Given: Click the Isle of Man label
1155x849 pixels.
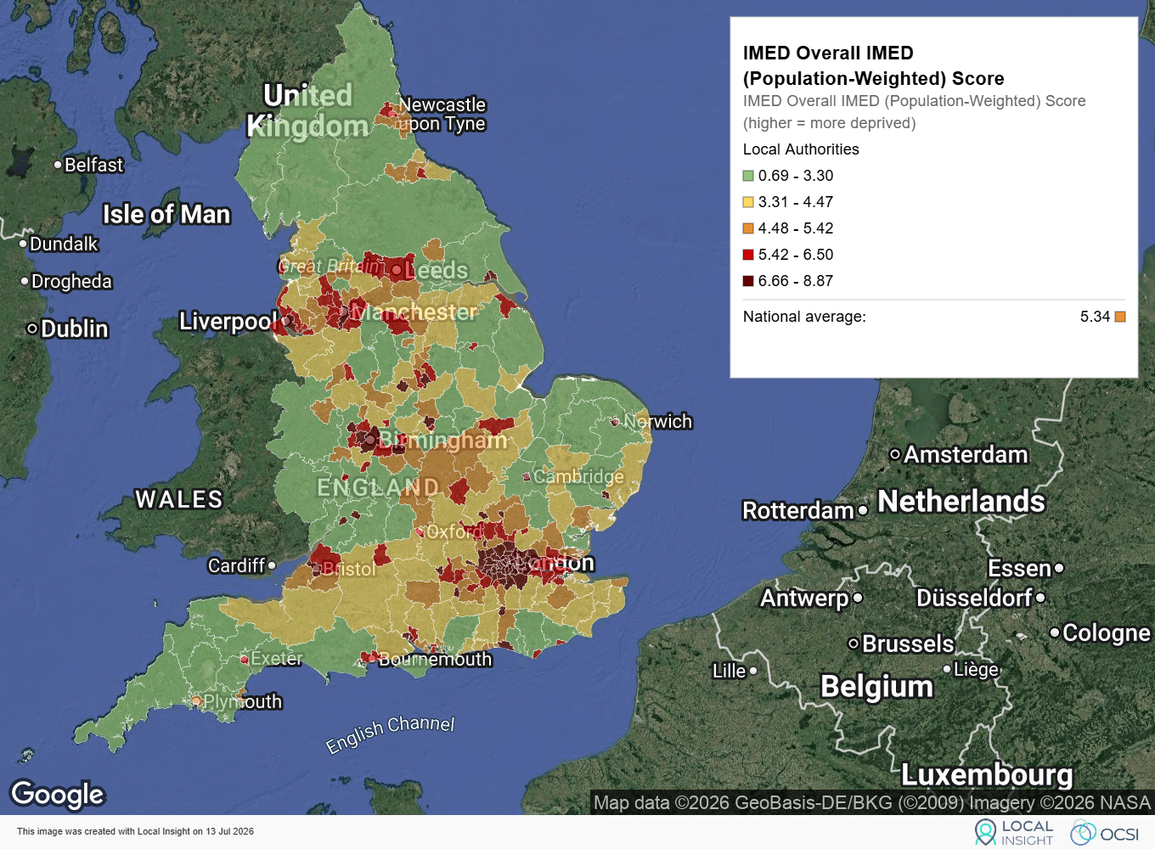Looking at the screenshot, I should (x=166, y=214).
